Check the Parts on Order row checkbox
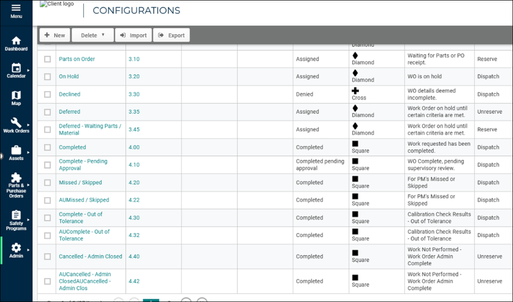The width and height of the screenshot is (513, 302). click(47, 59)
